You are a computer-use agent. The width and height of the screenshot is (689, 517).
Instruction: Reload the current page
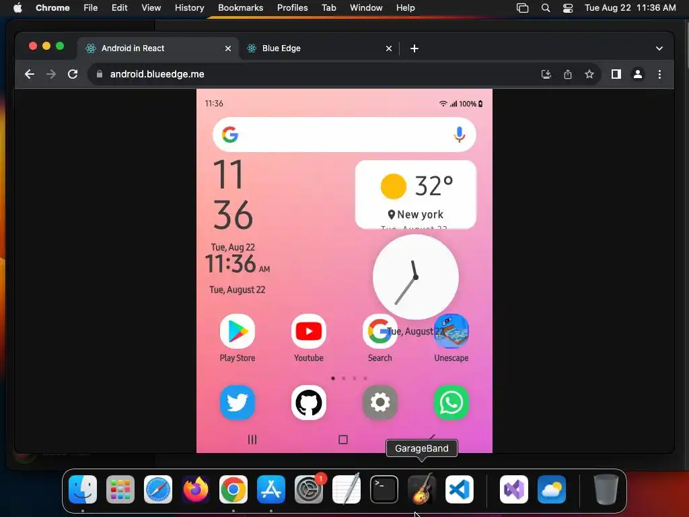click(x=73, y=74)
